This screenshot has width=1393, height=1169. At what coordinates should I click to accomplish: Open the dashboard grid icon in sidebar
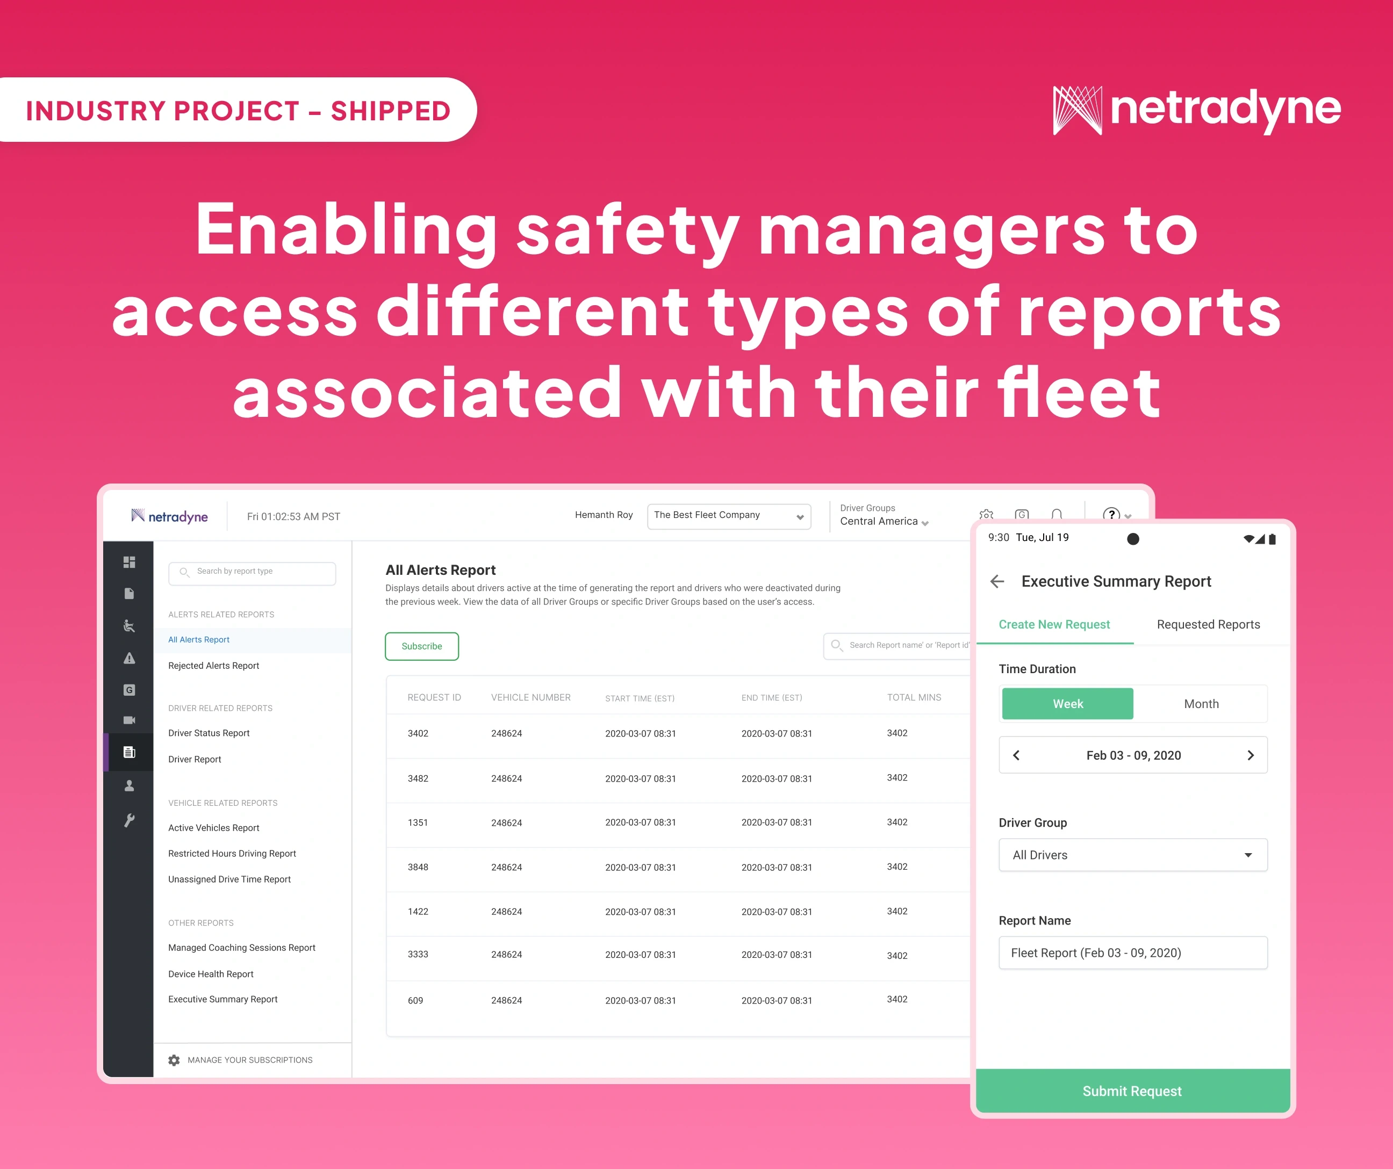(x=130, y=561)
